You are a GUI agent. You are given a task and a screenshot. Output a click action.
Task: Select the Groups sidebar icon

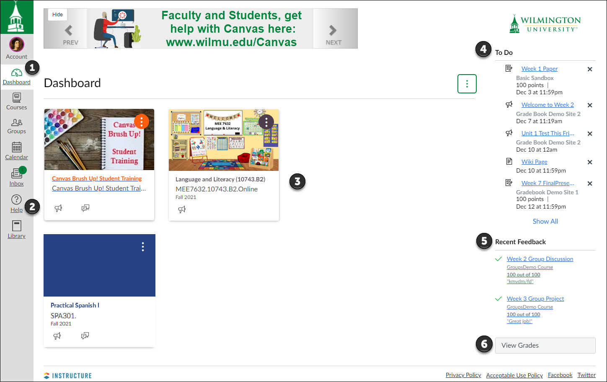pos(17,126)
